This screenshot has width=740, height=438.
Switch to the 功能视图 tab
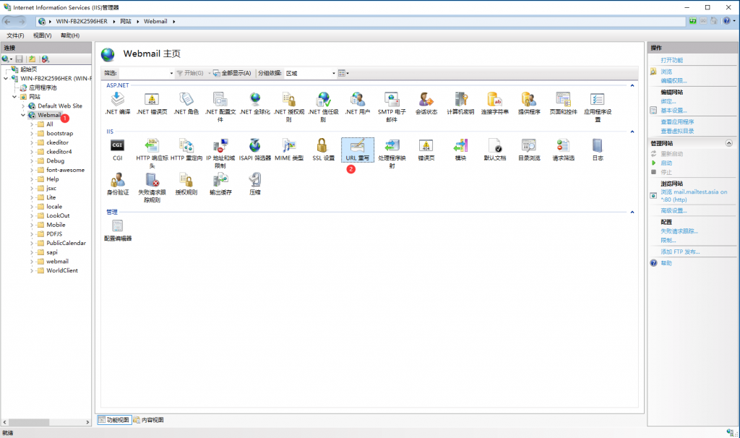pos(114,420)
